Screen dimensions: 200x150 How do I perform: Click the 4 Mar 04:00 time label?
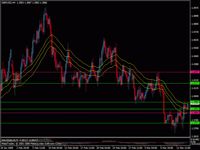[x=151, y=148]
